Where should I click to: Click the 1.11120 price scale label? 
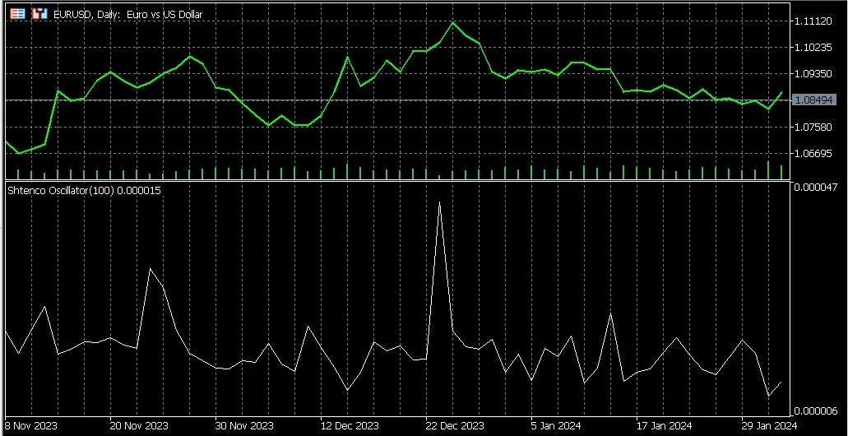(813, 21)
